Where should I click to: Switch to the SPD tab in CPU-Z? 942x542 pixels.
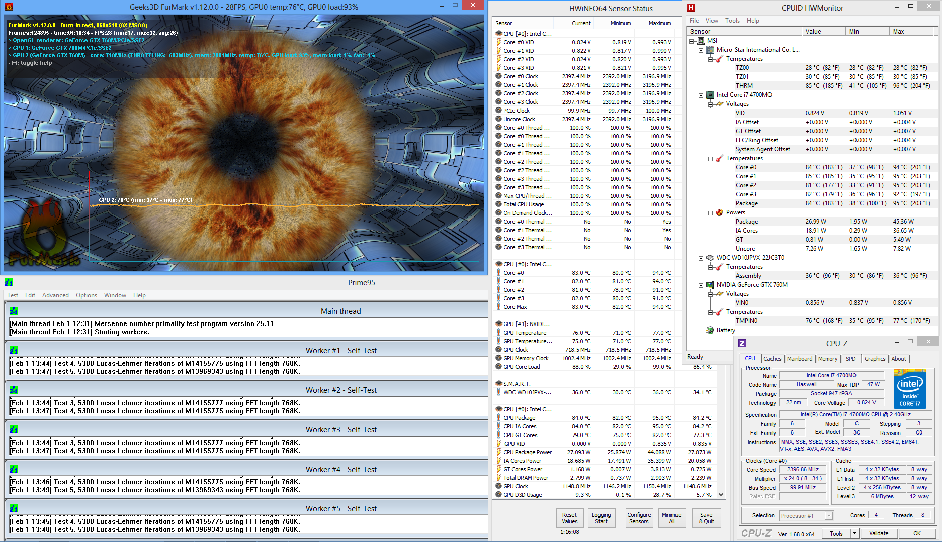[850, 359]
